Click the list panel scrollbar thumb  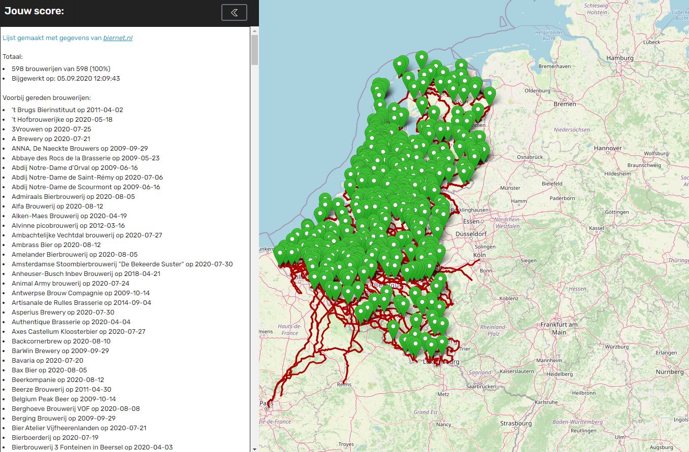[255, 50]
